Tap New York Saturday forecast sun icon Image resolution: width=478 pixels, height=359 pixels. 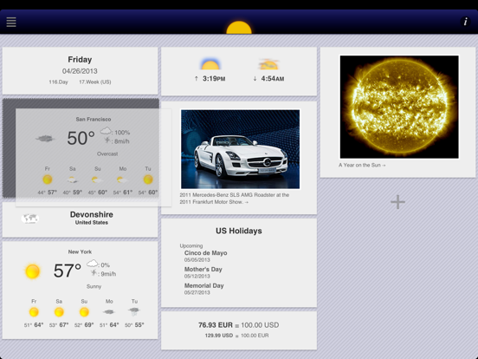[x=59, y=312]
